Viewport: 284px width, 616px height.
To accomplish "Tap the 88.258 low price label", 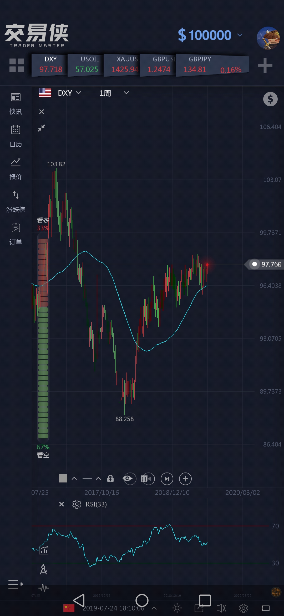I will tap(125, 419).
